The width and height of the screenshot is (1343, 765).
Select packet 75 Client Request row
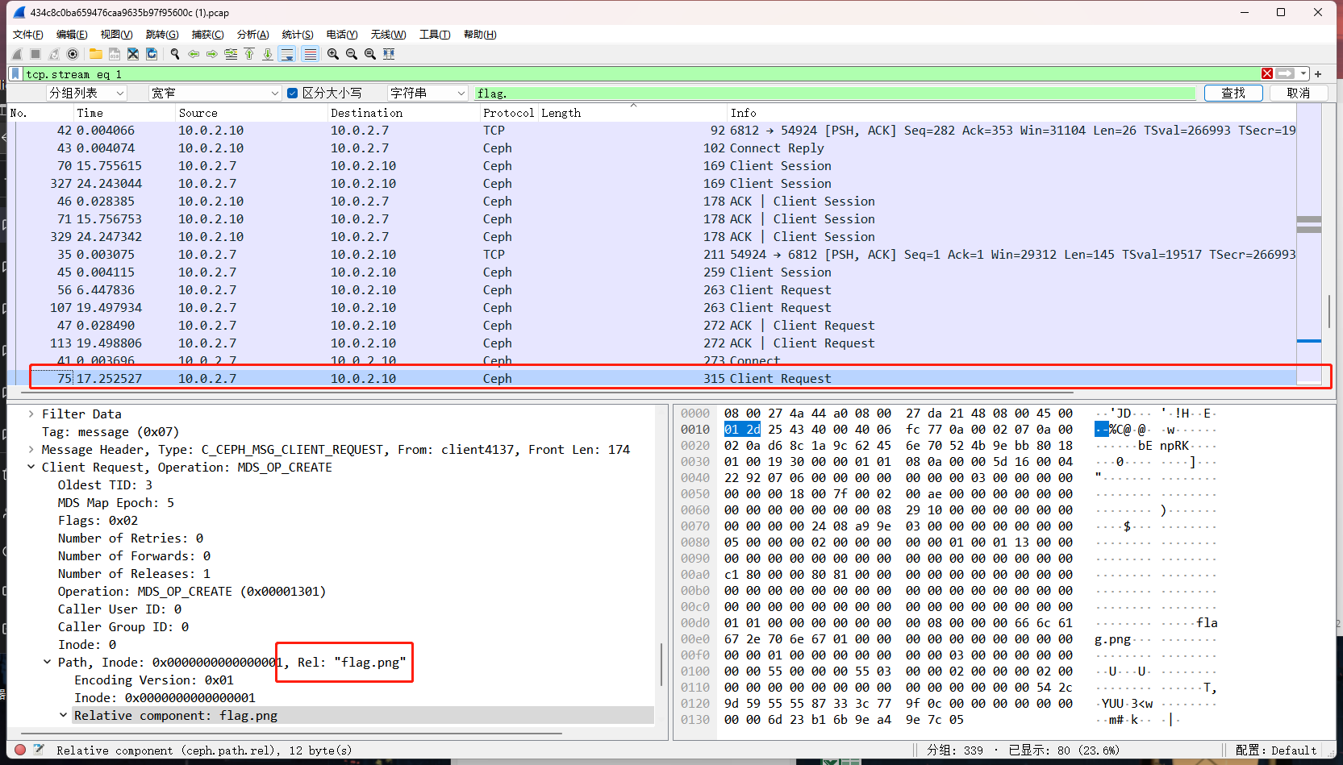click(652, 379)
